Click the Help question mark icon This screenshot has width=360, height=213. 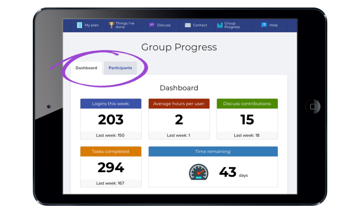click(x=264, y=25)
